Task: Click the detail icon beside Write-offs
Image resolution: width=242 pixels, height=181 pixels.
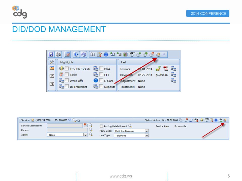Action: tap(62, 80)
